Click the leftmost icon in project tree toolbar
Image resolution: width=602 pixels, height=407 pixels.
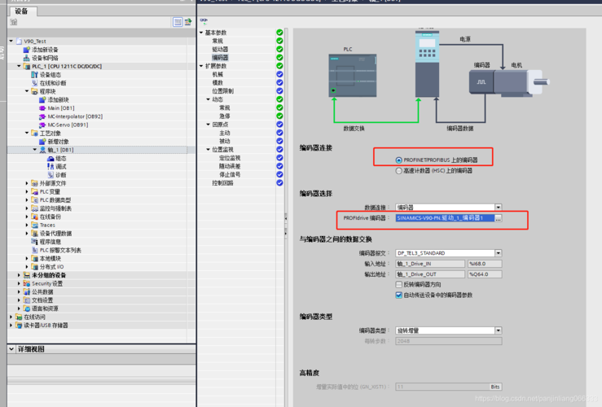coord(14,22)
